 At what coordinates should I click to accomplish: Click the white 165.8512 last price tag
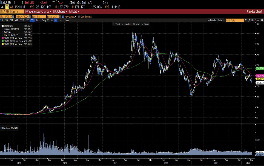[260, 83]
